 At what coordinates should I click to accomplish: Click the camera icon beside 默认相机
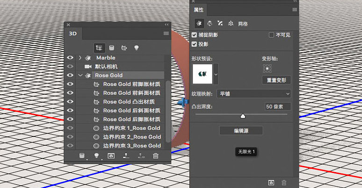pos(88,67)
